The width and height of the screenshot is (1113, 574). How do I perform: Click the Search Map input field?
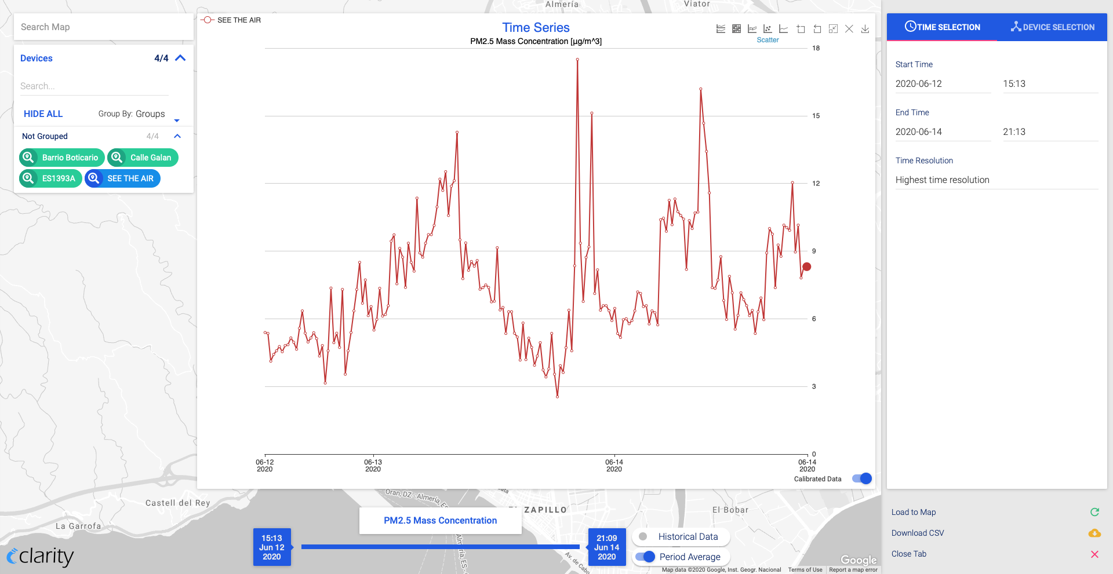click(103, 27)
